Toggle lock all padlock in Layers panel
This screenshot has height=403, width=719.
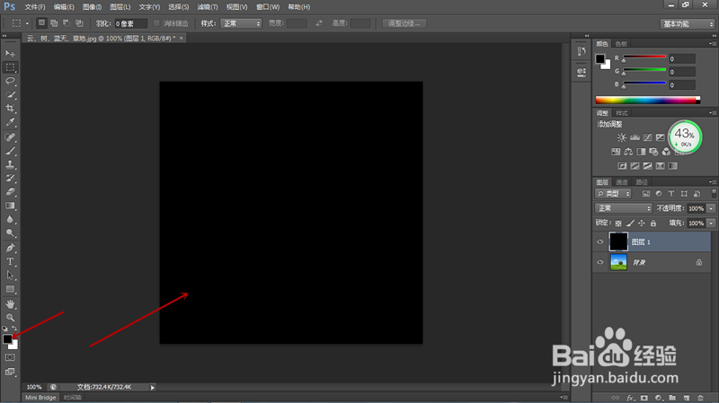coord(653,223)
